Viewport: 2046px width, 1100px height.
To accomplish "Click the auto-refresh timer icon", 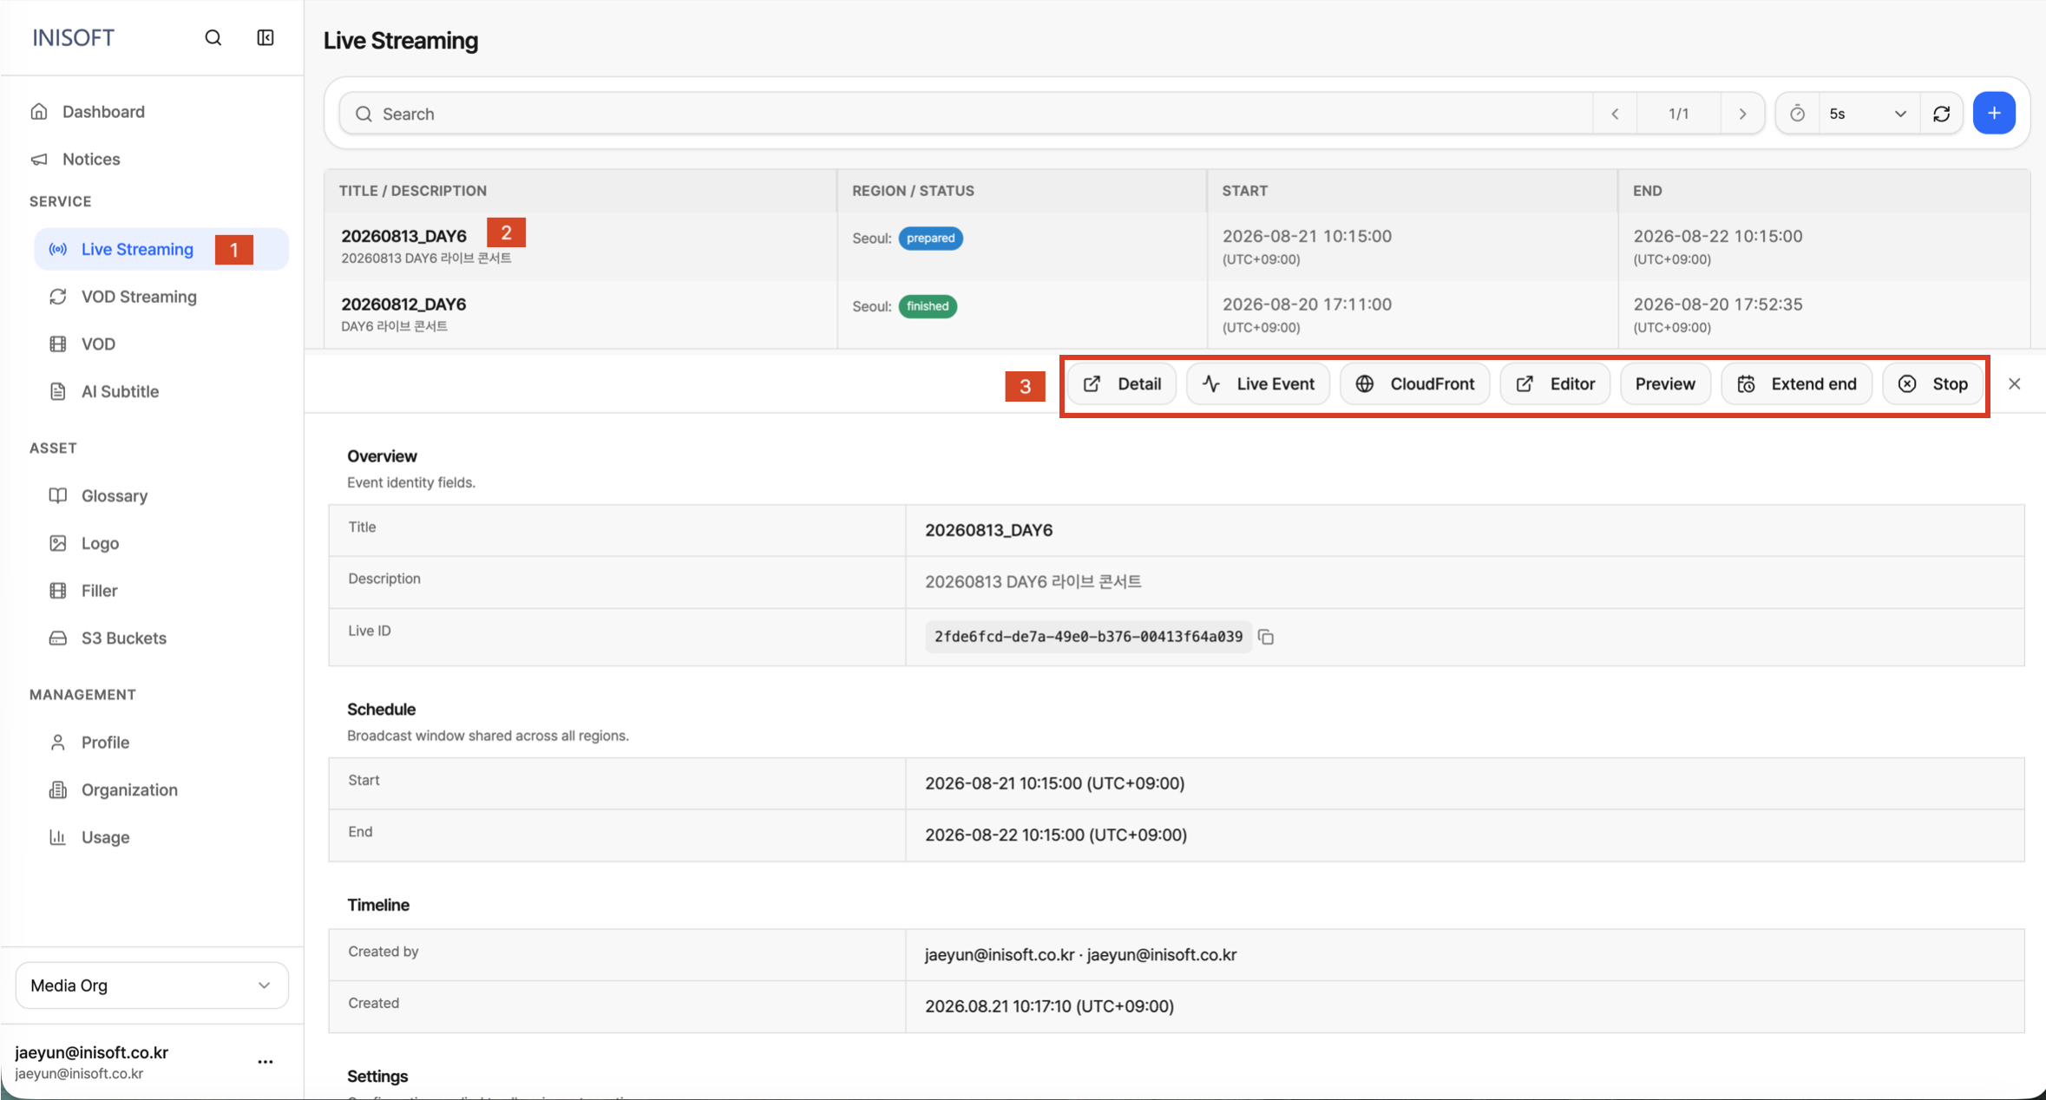I will click(x=1798, y=114).
